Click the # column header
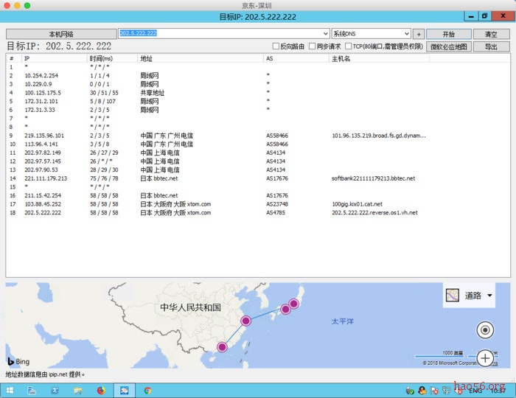This screenshot has height=398, width=516. (14, 58)
